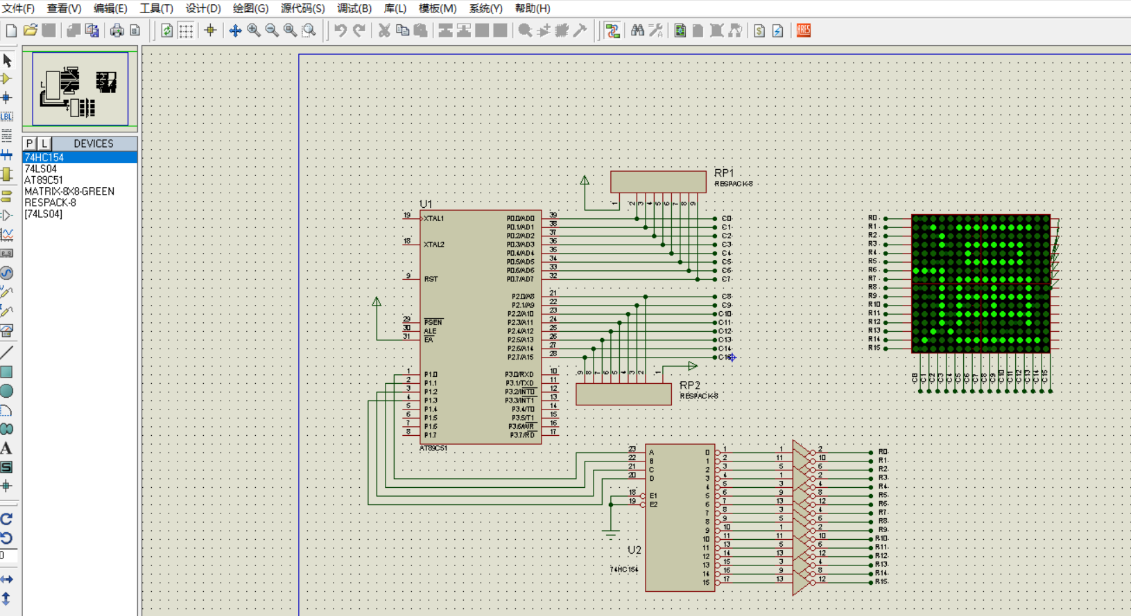Toggle the grid display toolbar button
Image resolution: width=1131 pixels, height=616 pixels.
[x=186, y=30]
